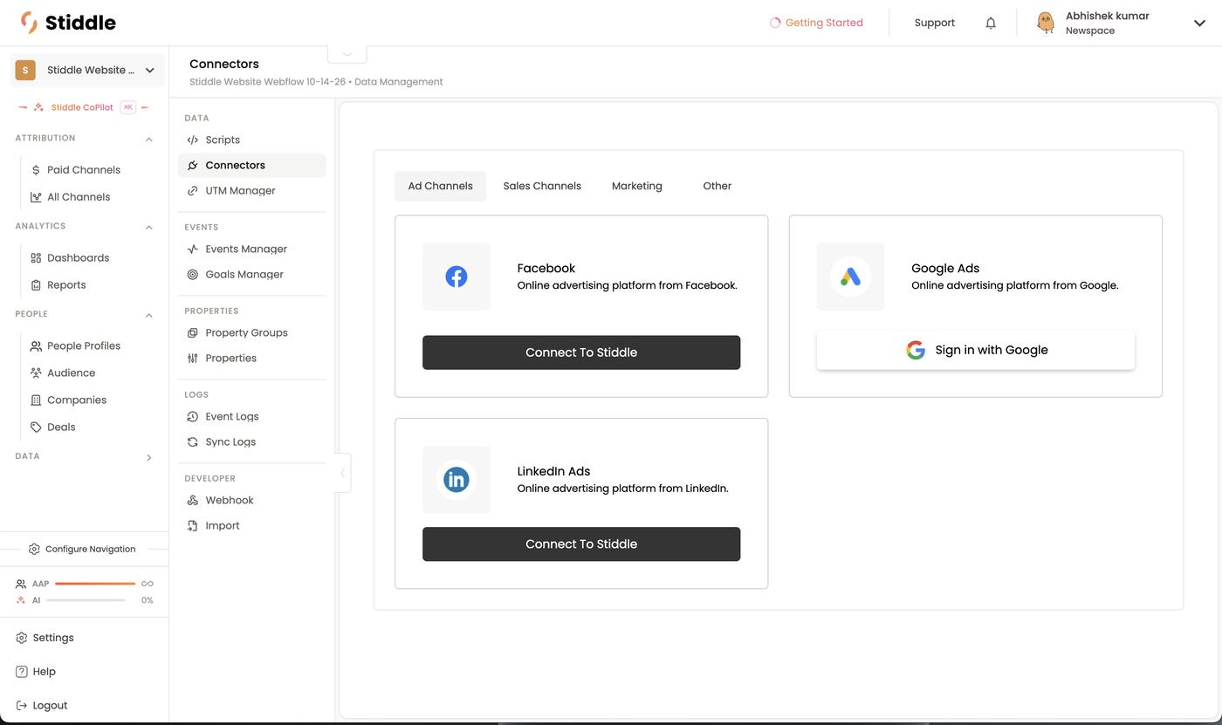The height and width of the screenshot is (725, 1222).
Task: Open Configure Navigation
Action: click(82, 549)
